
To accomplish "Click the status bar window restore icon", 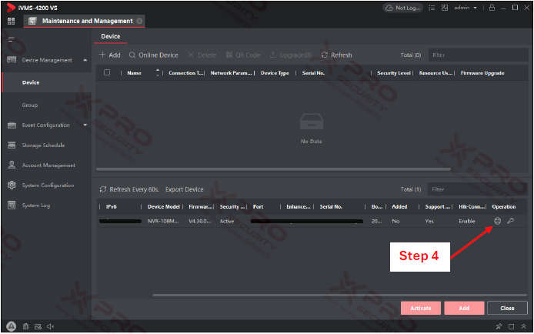I will (511, 326).
